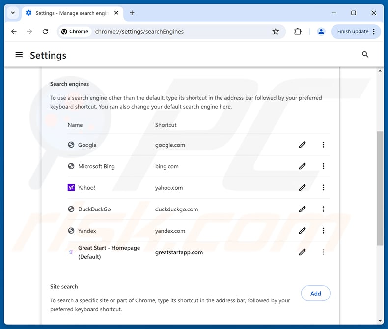Expand the tab search dropdown arrow
This screenshot has height=329, width=388.
13,13
